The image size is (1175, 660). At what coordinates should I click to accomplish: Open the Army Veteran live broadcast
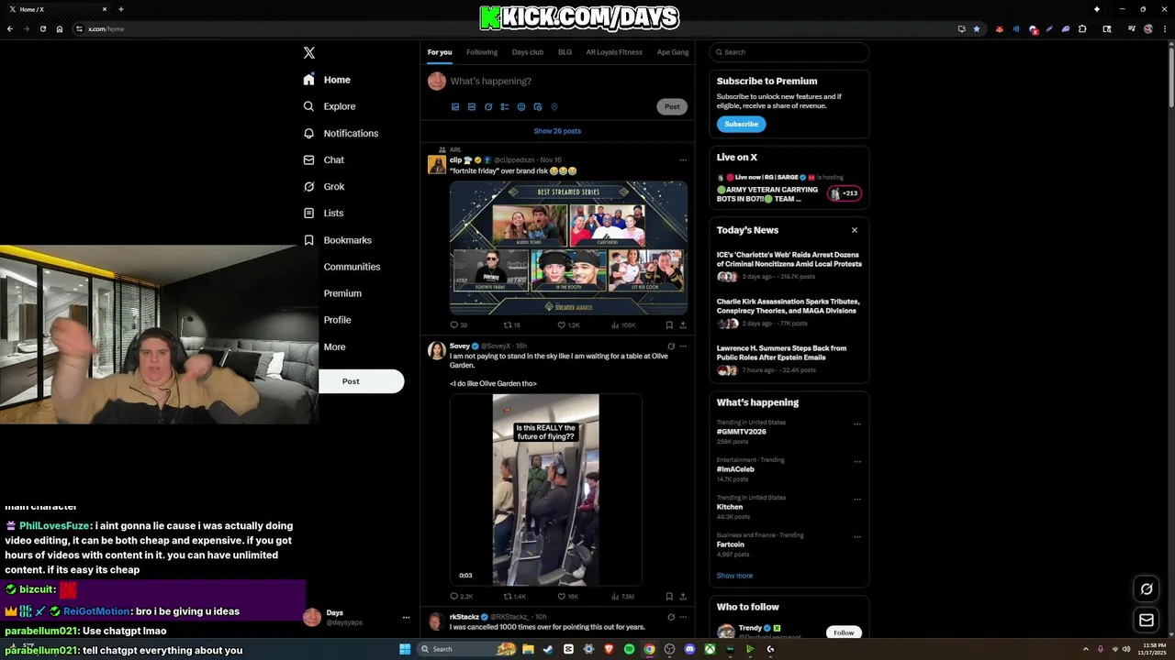(x=789, y=189)
